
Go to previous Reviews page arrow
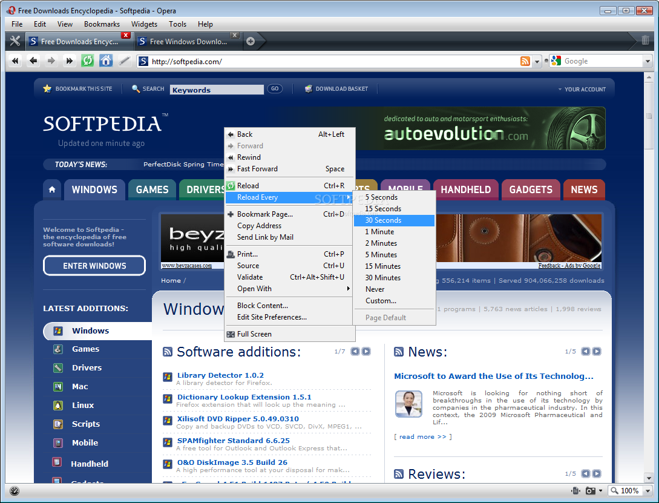click(x=585, y=473)
